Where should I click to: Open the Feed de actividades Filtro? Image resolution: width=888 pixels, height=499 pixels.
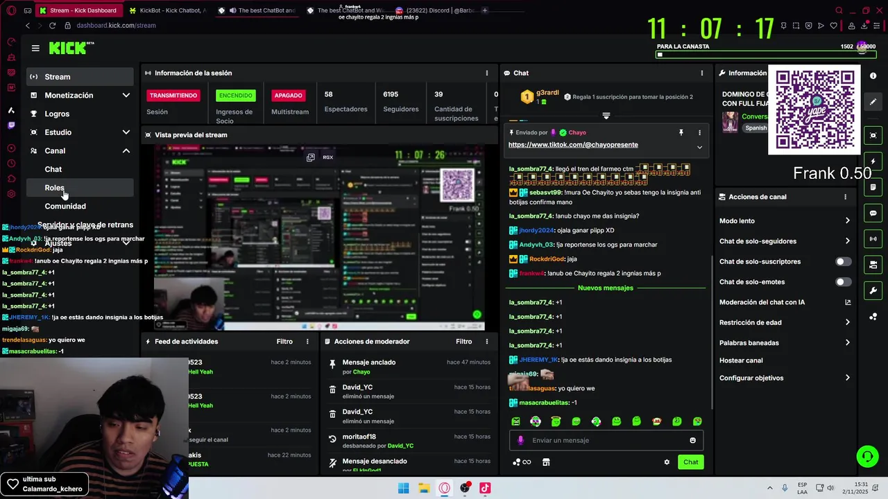point(284,341)
